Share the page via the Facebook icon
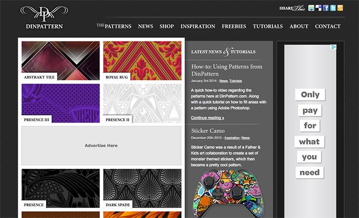The image size is (359, 218). tap(326, 8)
